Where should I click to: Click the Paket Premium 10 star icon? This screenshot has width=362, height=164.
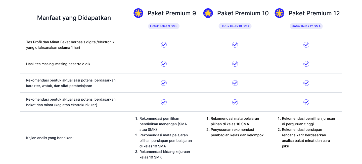208,13
